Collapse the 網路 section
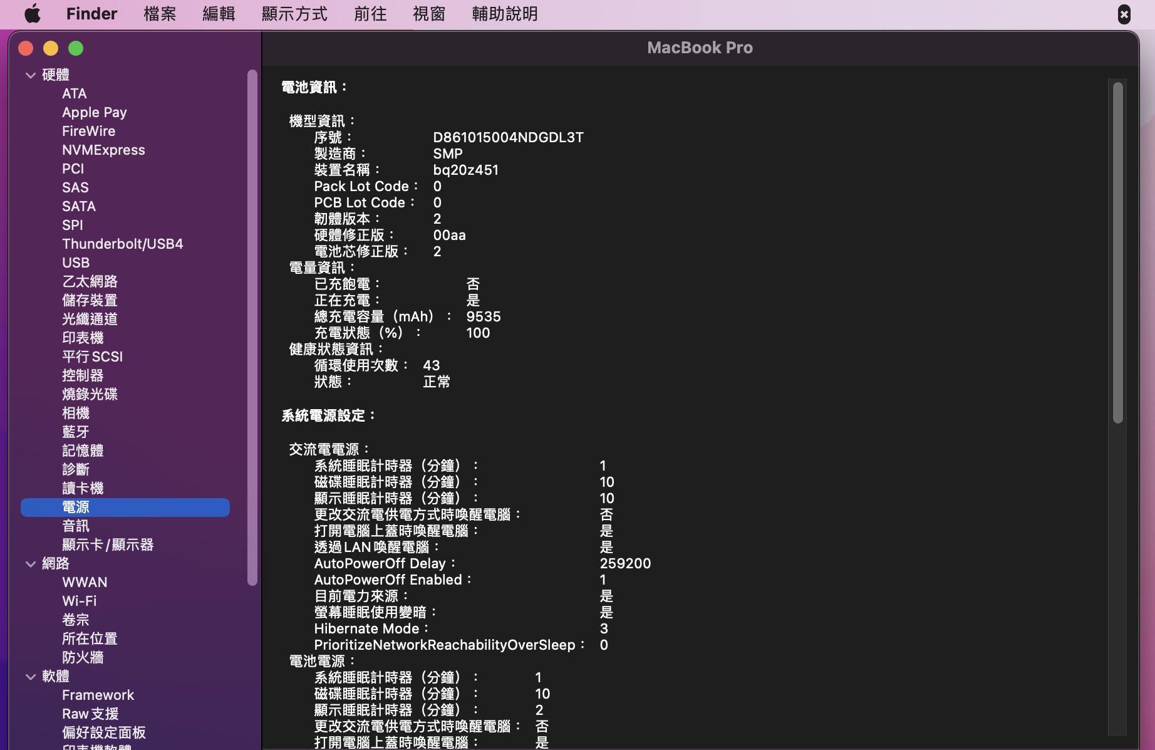Viewport: 1155px width, 750px height. tap(30, 564)
